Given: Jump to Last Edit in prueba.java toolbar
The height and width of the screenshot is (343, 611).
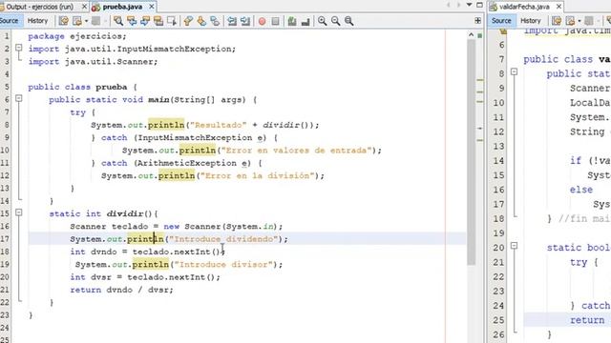Looking at the screenshot, I should pos(64,21).
